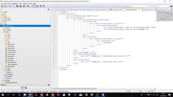Screen dimensions: 173x97
Task: Open Windows Start menu
Action: [x=2, y=95]
